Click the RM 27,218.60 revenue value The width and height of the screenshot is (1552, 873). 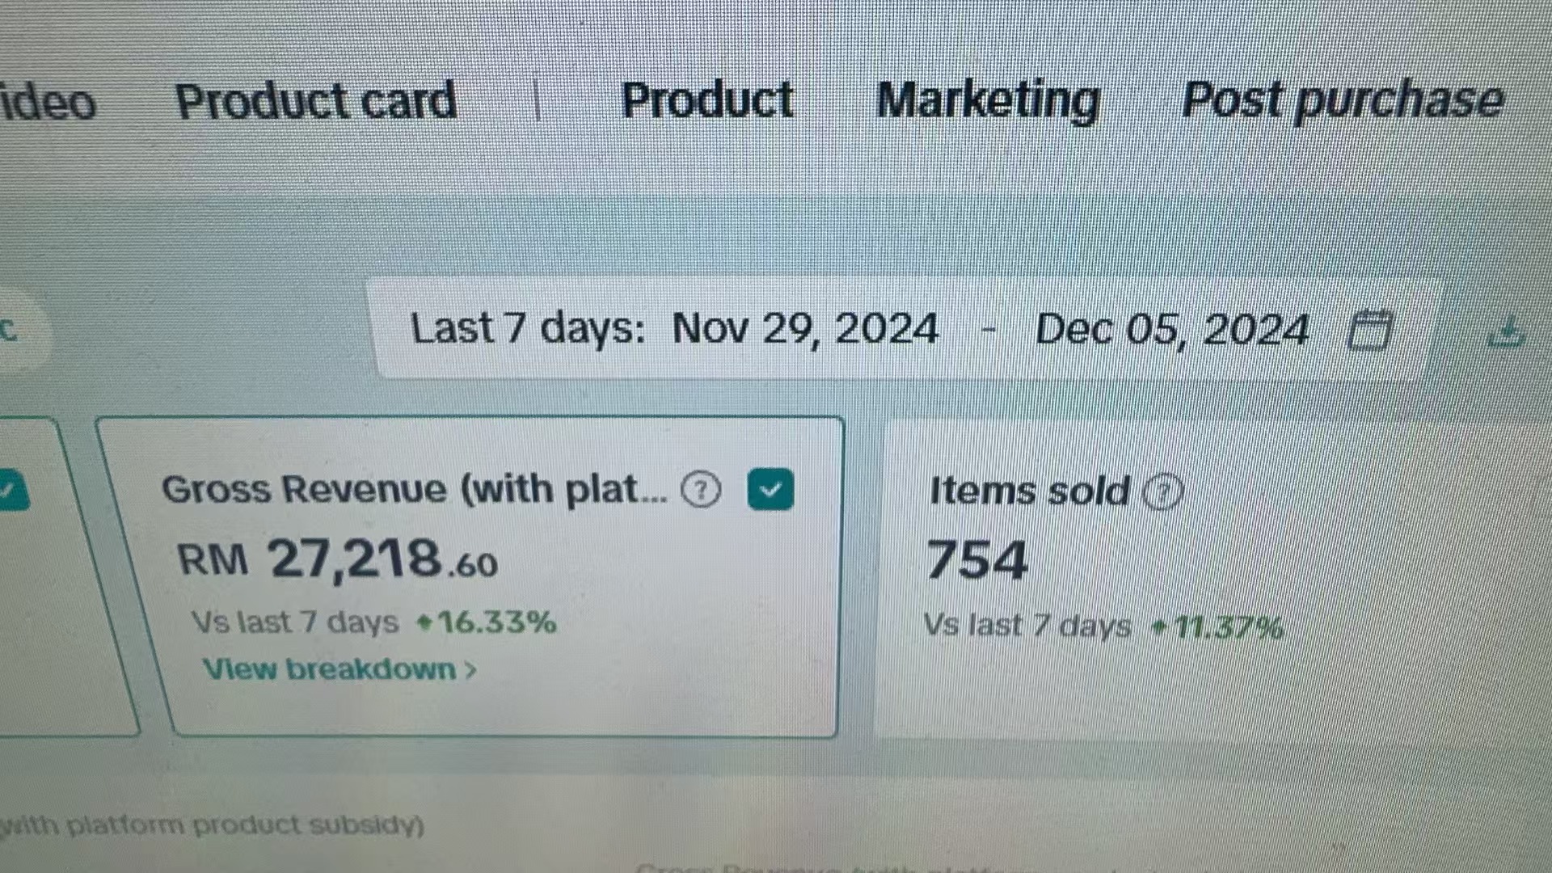point(337,559)
